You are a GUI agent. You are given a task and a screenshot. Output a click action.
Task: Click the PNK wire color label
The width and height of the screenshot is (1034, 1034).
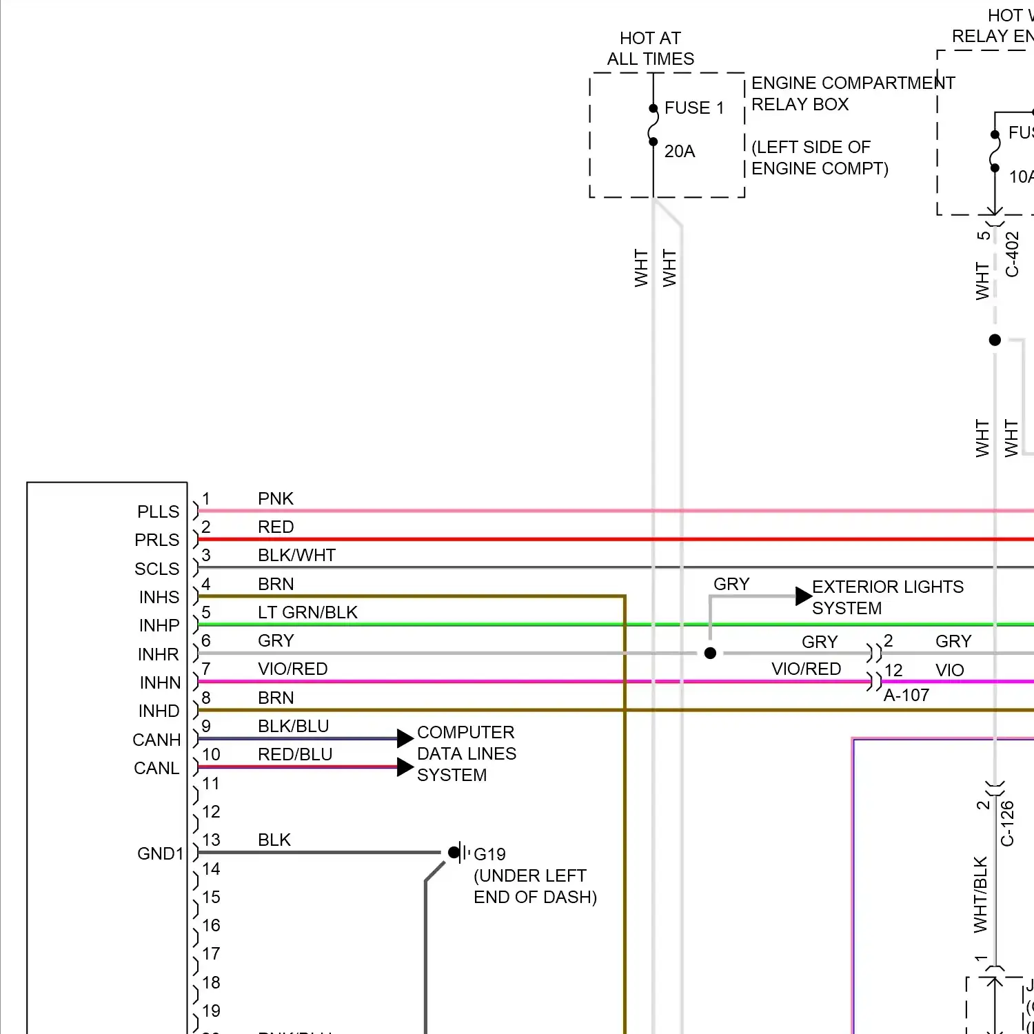point(276,498)
